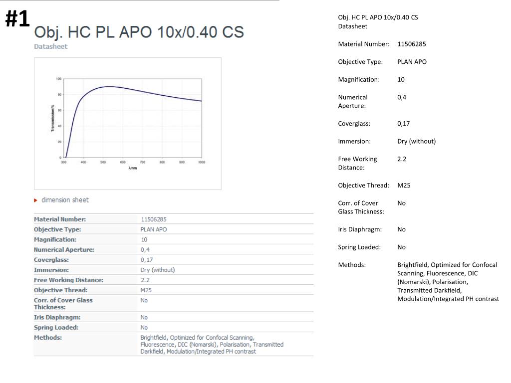Image resolution: width=511 pixels, height=383 pixels.
Task: Open the transmission curve chart image
Action: [128, 124]
